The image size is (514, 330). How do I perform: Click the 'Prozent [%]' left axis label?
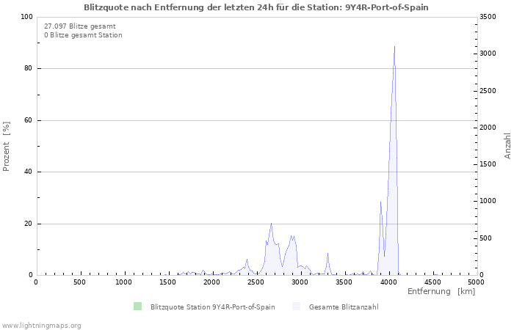point(7,146)
